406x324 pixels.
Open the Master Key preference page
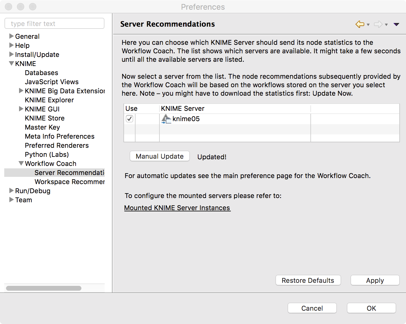click(x=42, y=127)
